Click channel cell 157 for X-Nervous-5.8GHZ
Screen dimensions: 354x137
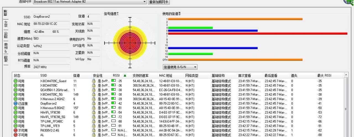pos(76,108)
